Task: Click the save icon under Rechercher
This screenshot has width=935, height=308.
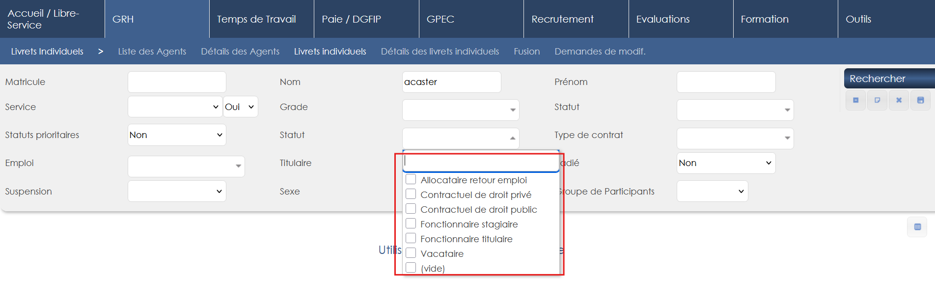Action: pyautogui.click(x=920, y=100)
